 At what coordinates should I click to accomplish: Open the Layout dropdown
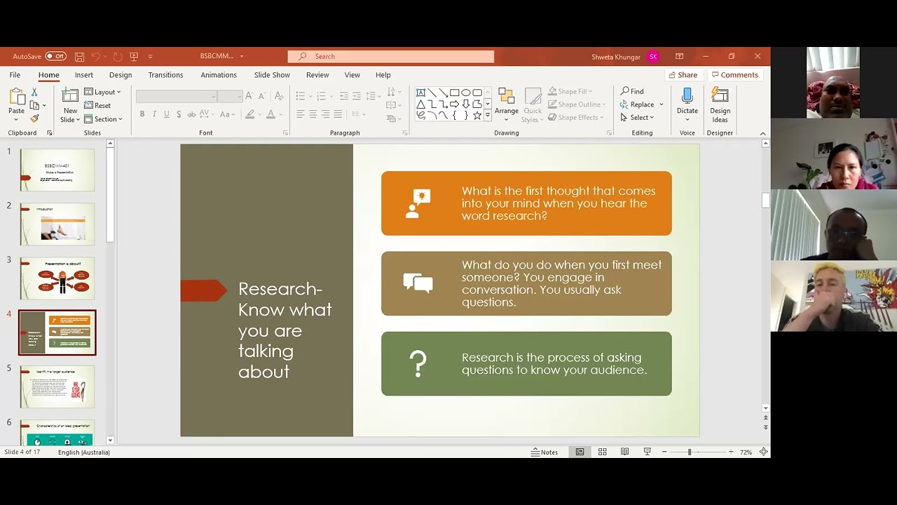[x=102, y=92]
